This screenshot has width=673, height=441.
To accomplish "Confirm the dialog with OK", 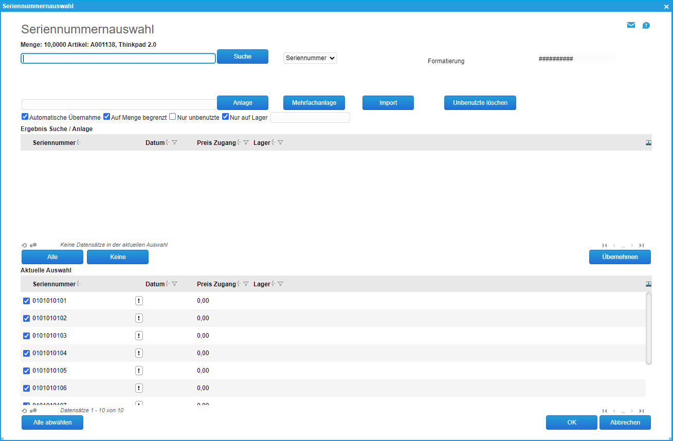I will pos(571,422).
